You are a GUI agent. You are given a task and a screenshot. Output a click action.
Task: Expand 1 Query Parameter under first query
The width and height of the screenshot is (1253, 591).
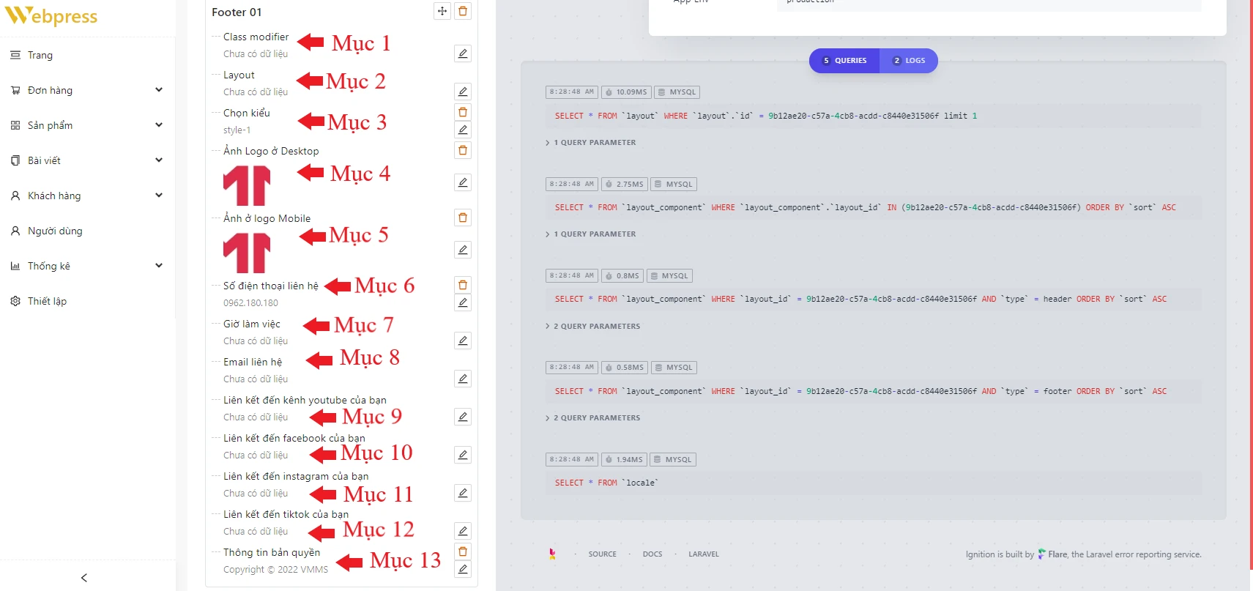coord(592,143)
